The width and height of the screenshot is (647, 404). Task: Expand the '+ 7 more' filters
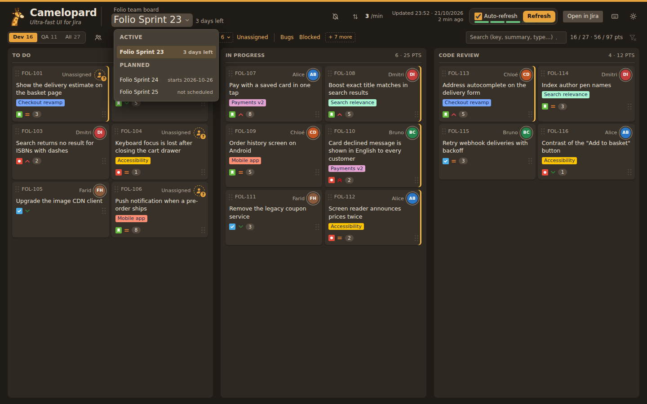(341, 37)
